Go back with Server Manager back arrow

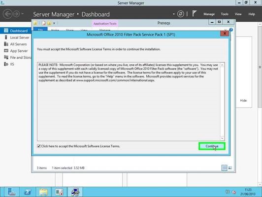pyautogui.click(x=7, y=14)
